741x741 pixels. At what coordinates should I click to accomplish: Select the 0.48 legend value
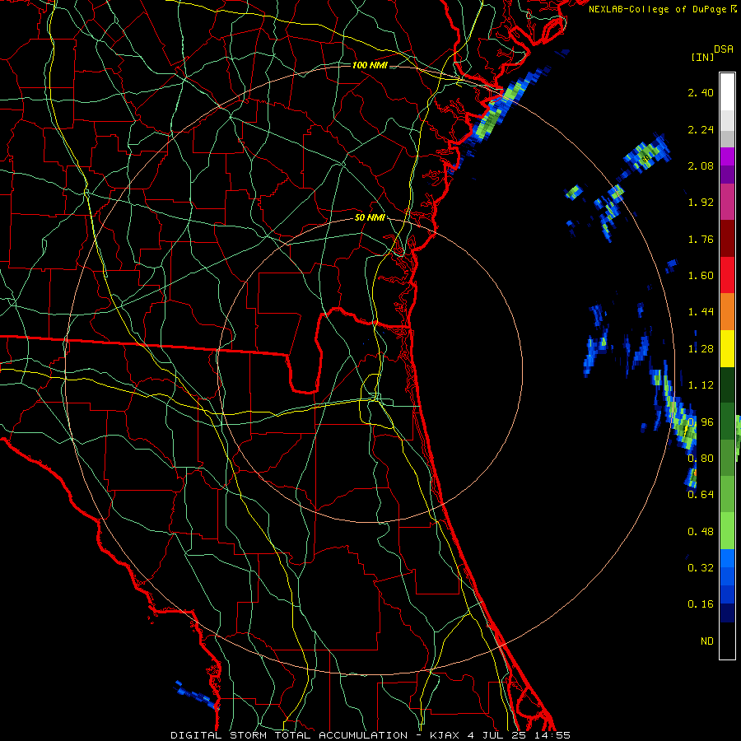(x=701, y=532)
